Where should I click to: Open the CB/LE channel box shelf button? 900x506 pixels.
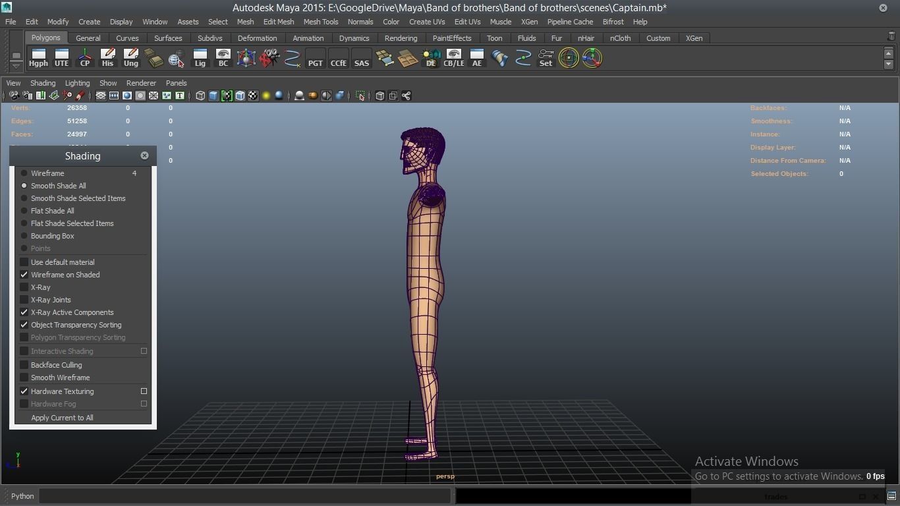click(453, 58)
